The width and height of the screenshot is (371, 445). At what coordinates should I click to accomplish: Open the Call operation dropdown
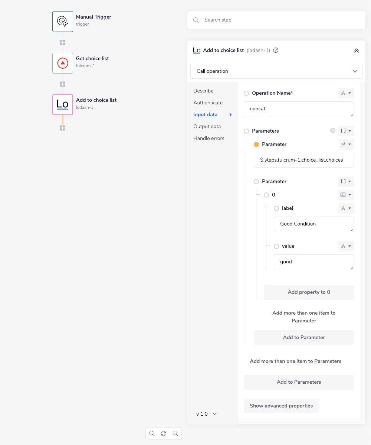[276, 71]
